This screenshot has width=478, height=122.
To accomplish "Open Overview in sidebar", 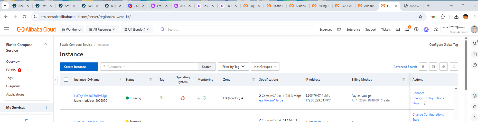I will click(x=13, y=61).
